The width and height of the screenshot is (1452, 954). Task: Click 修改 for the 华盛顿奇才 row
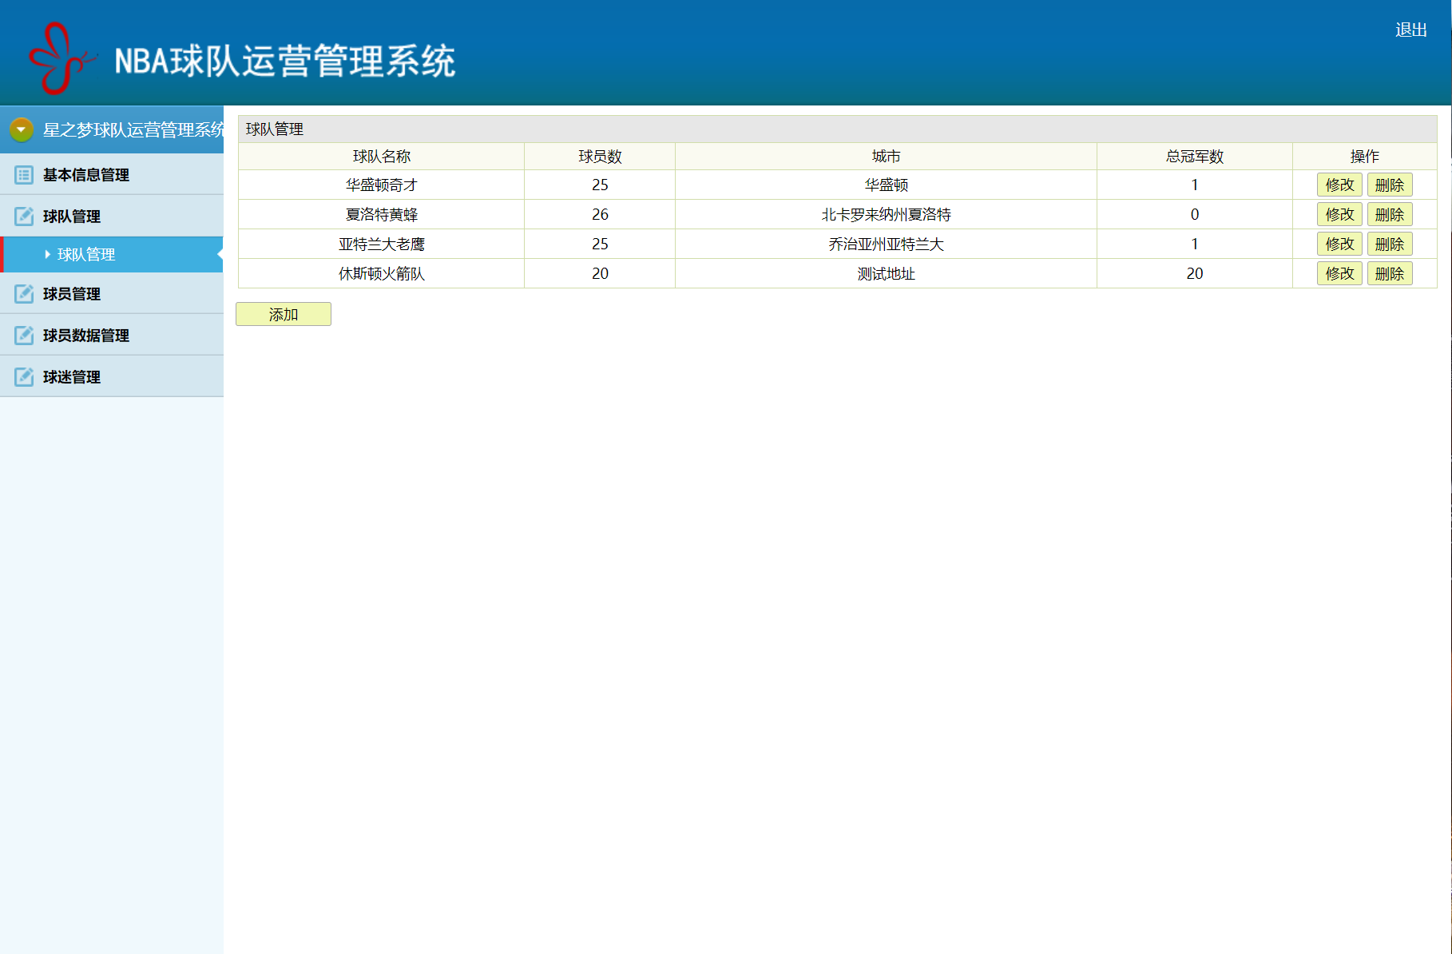(x=1339, y=185)
